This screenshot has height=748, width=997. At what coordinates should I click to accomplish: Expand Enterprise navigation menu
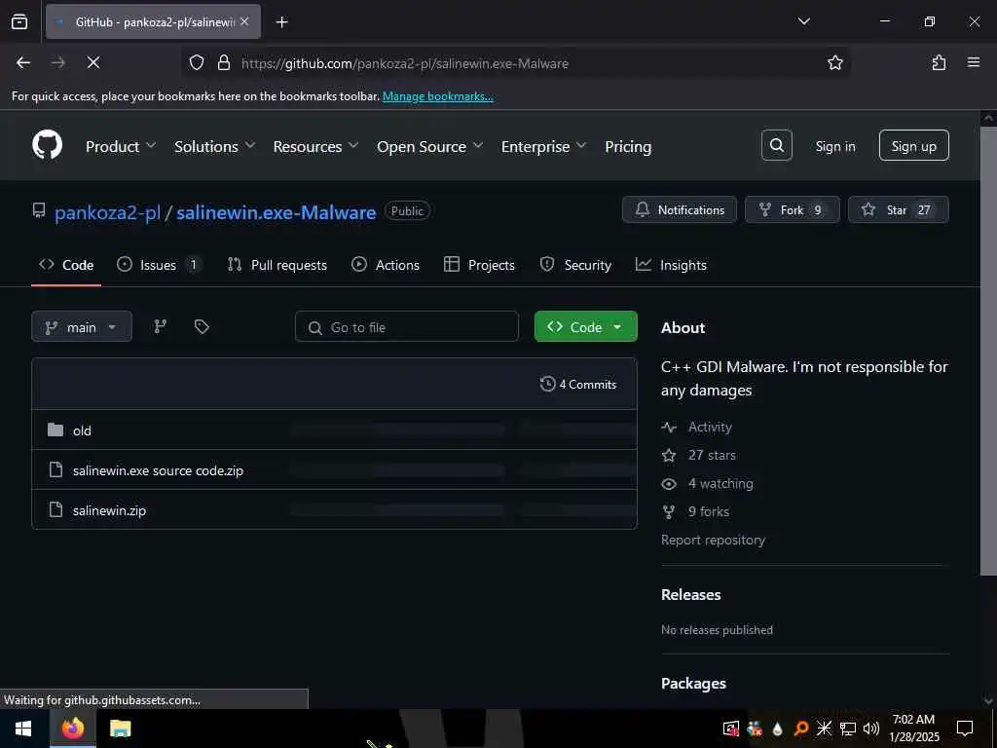click(543, 146)
